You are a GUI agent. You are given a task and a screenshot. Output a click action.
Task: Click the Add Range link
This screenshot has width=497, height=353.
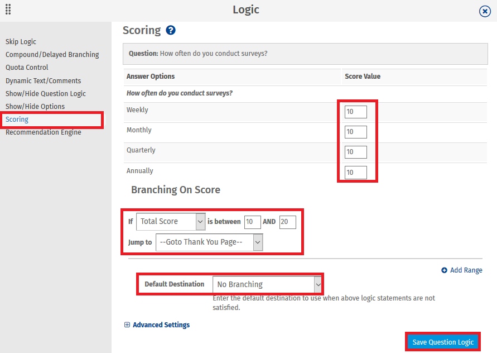point(466,270)
